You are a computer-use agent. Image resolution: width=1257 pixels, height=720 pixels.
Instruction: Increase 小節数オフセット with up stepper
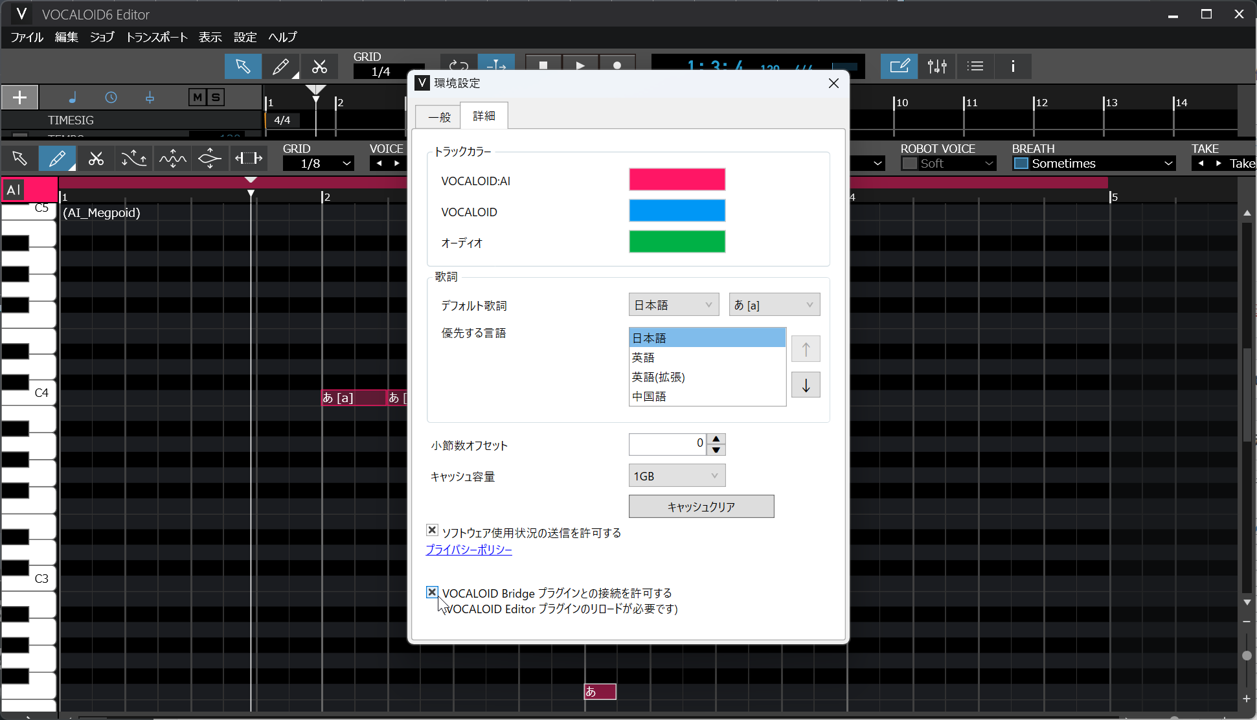716,439
